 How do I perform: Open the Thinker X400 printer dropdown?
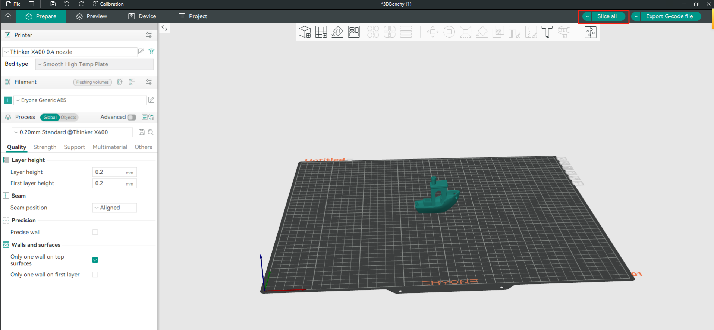pyautogui.click(x=70, y=52)
